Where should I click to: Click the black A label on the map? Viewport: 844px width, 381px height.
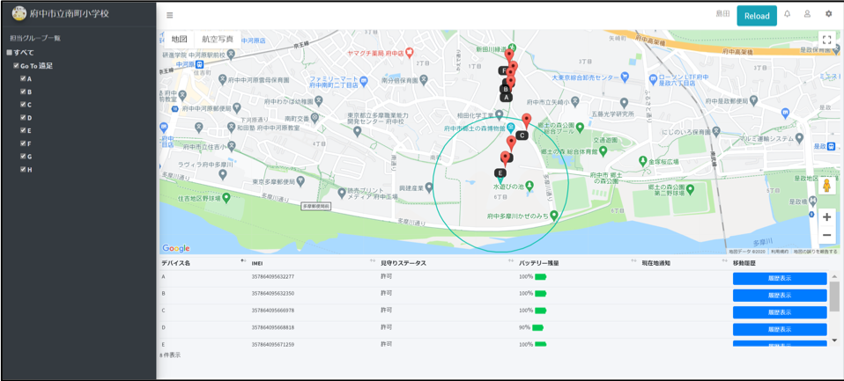click(506, 98)
